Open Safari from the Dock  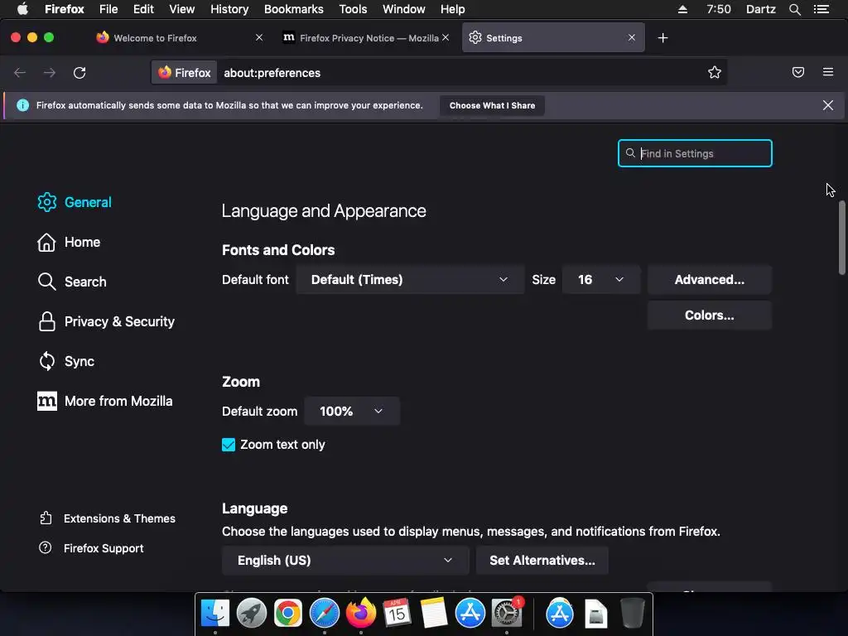click(x=325, y=613)
